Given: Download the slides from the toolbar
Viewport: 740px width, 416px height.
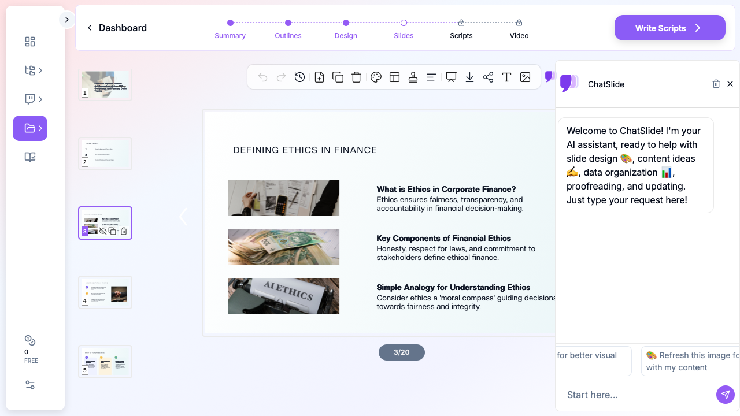Looking at the screenshot, I should click(469, 77).
